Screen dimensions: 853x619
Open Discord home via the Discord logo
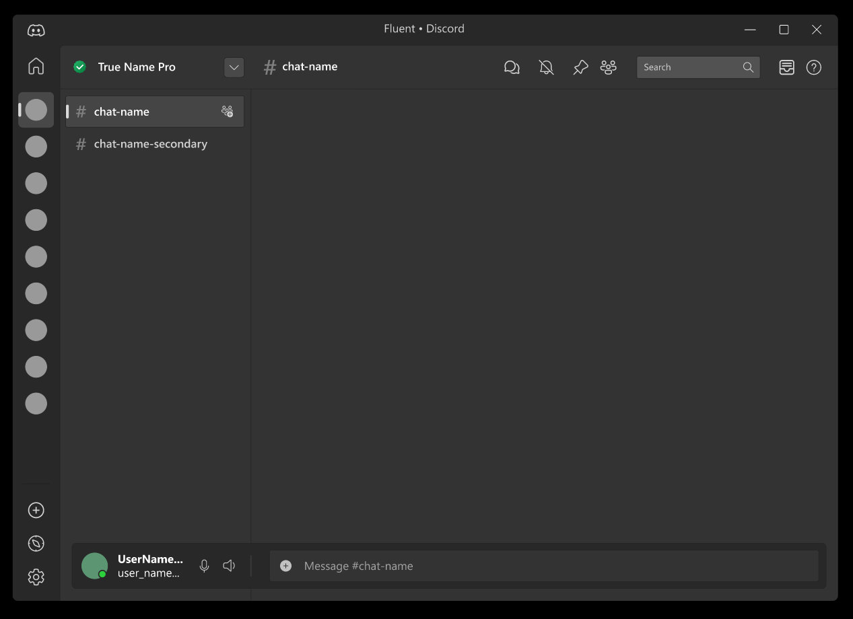point(36,30)
